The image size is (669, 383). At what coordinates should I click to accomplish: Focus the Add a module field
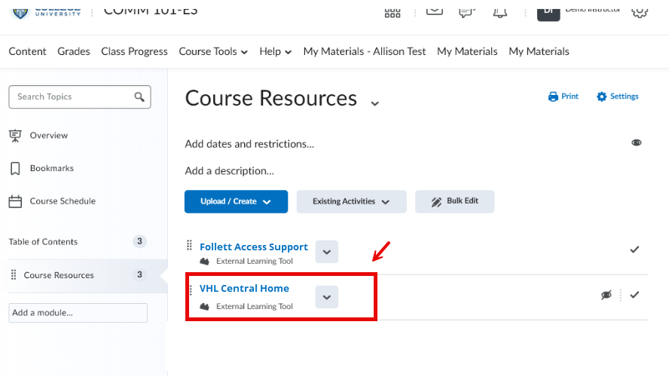tap(78, 313)
